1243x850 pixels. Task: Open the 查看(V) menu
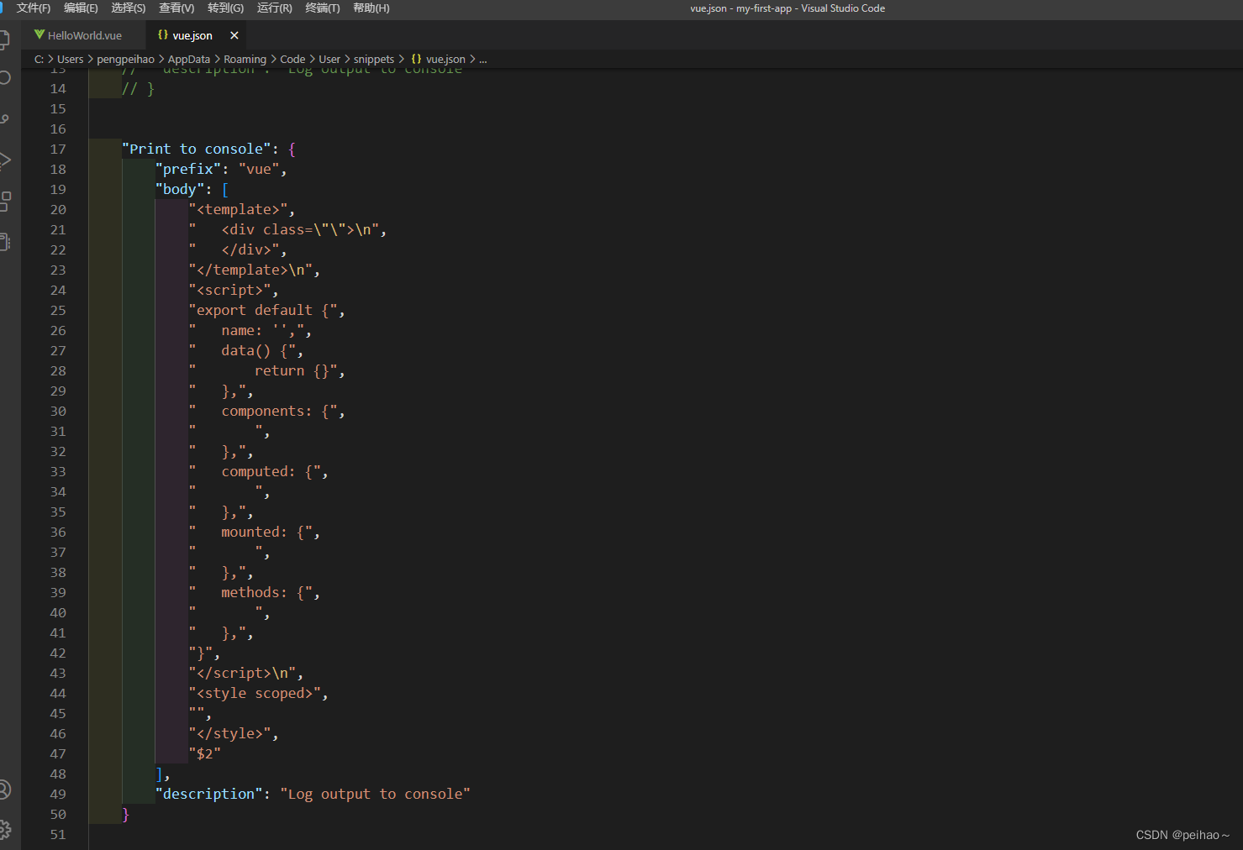pos(176,8)
